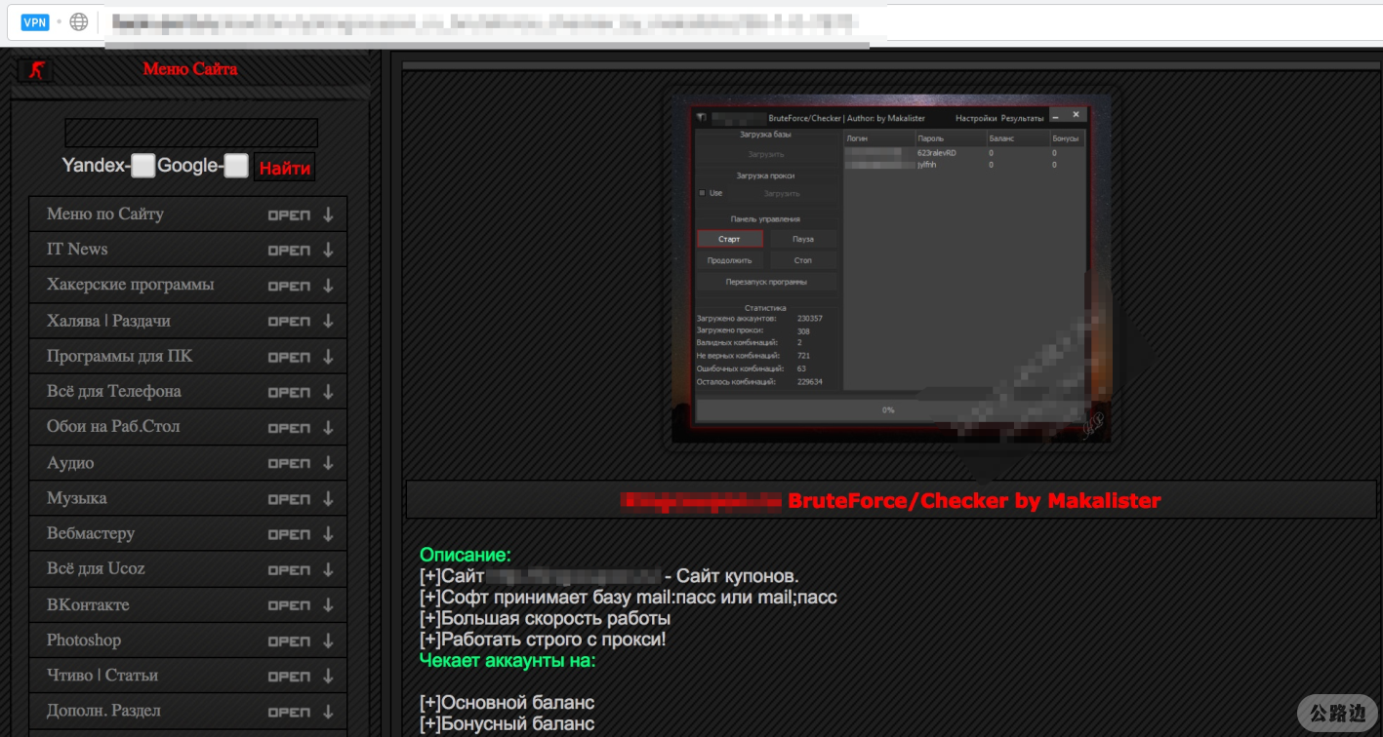
Task: Click Продолжить button in program screenshot
Action: [729, 260]
